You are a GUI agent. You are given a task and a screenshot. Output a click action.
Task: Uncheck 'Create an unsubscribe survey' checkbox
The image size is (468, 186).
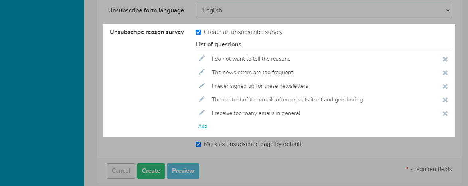[199, 32]
